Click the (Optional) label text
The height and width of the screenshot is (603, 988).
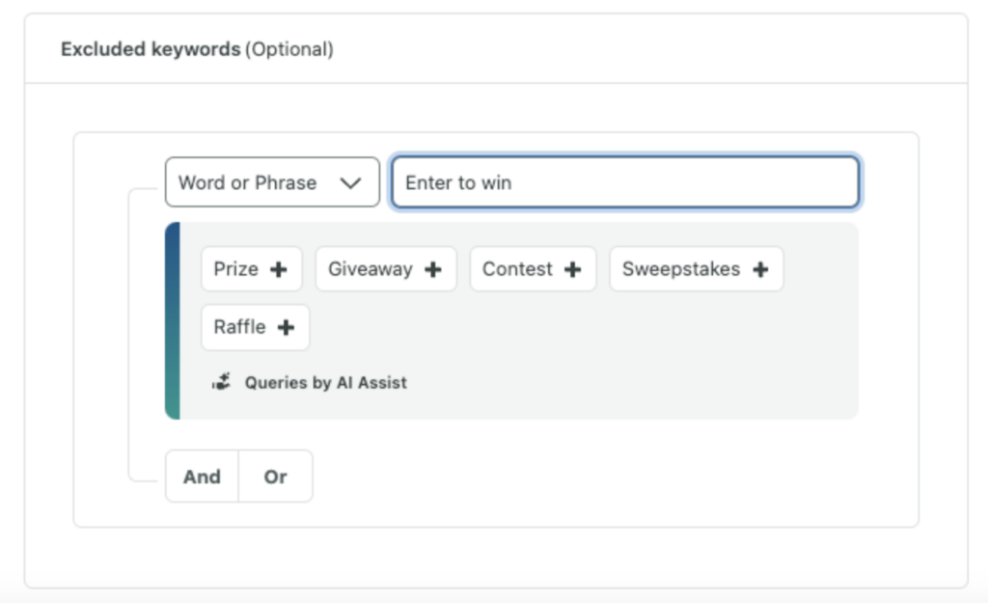[289, 49]
